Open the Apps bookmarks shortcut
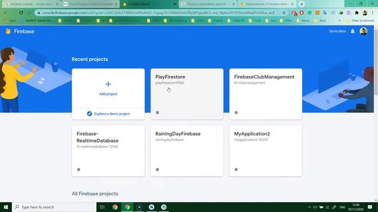The height and width of the screenshot is (212, 378). click(x=10, y=21)
